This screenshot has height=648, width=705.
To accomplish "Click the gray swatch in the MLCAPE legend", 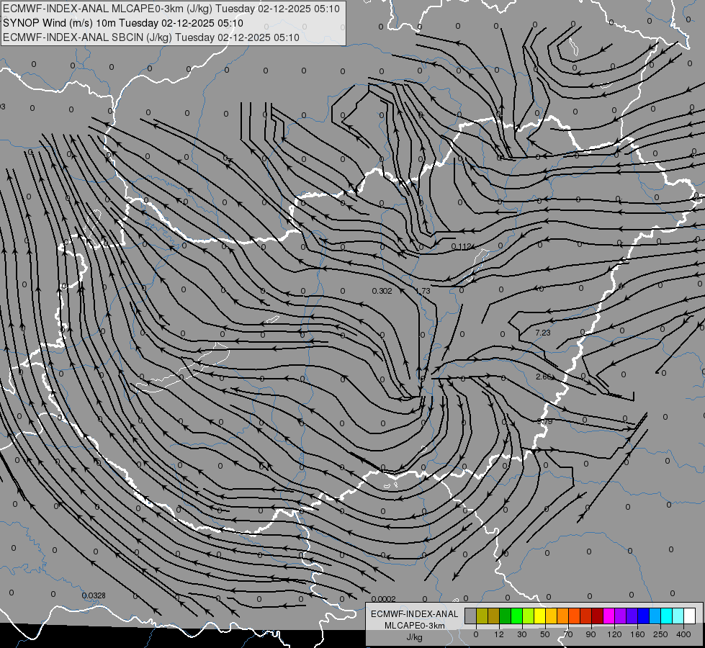I will [471, 616].
